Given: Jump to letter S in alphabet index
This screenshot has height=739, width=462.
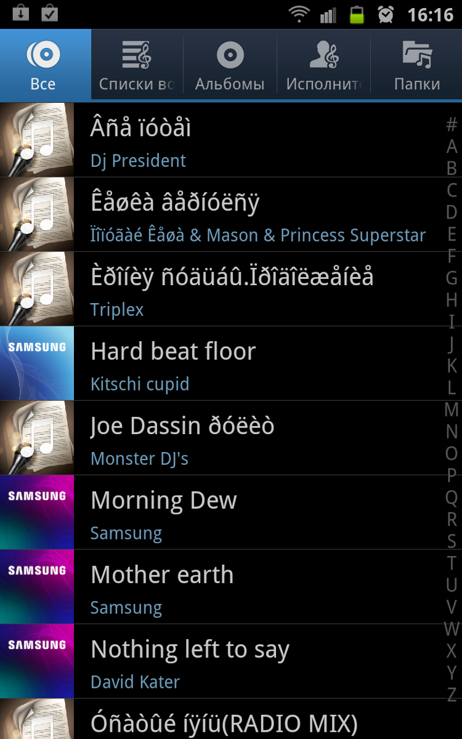Looking at the screenshot, I should tap(452, 541).
